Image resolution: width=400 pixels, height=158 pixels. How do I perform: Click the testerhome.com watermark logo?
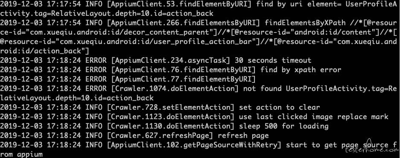(x=372, y=146)
